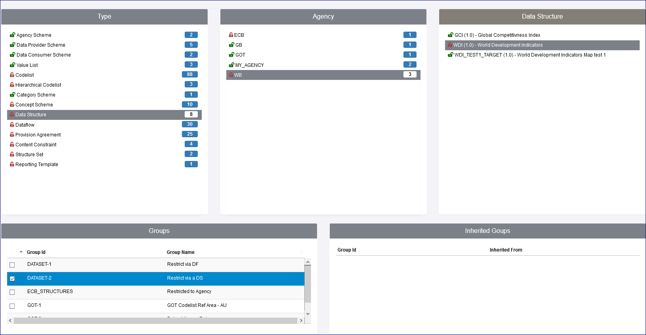Click the unlock icon beside WDI_TEST1_TARGET
Viewport: 646px width, 335px height.
pos(450,55)
